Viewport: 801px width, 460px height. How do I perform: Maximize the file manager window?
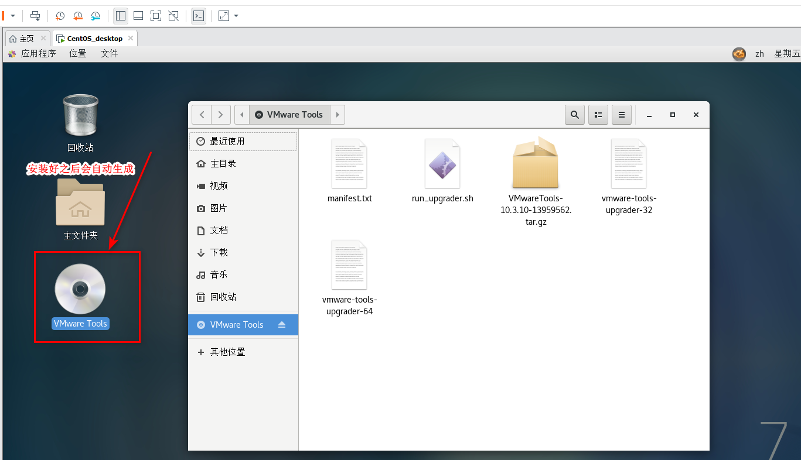pyautogui.click(x=673, y=115)
